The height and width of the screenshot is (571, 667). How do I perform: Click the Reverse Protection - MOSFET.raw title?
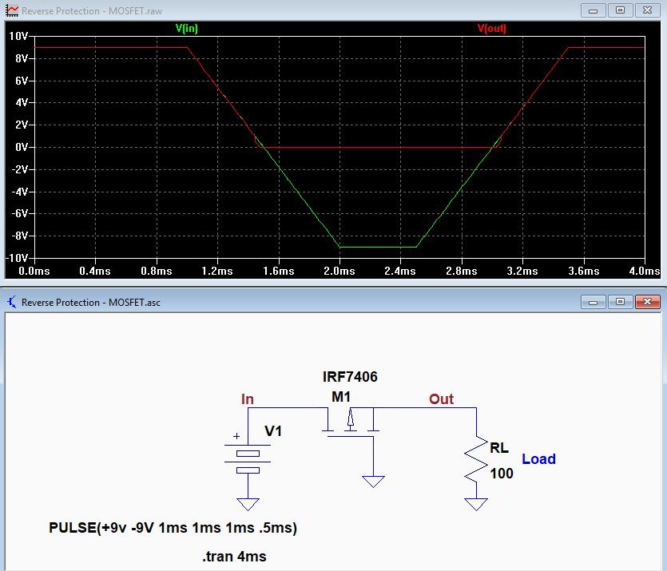pos(92,11)
